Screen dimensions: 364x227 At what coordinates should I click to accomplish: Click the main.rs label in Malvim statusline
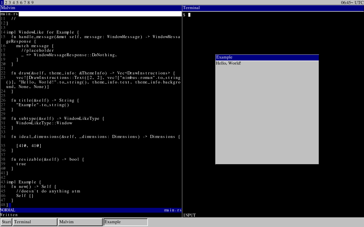(173, 210)
